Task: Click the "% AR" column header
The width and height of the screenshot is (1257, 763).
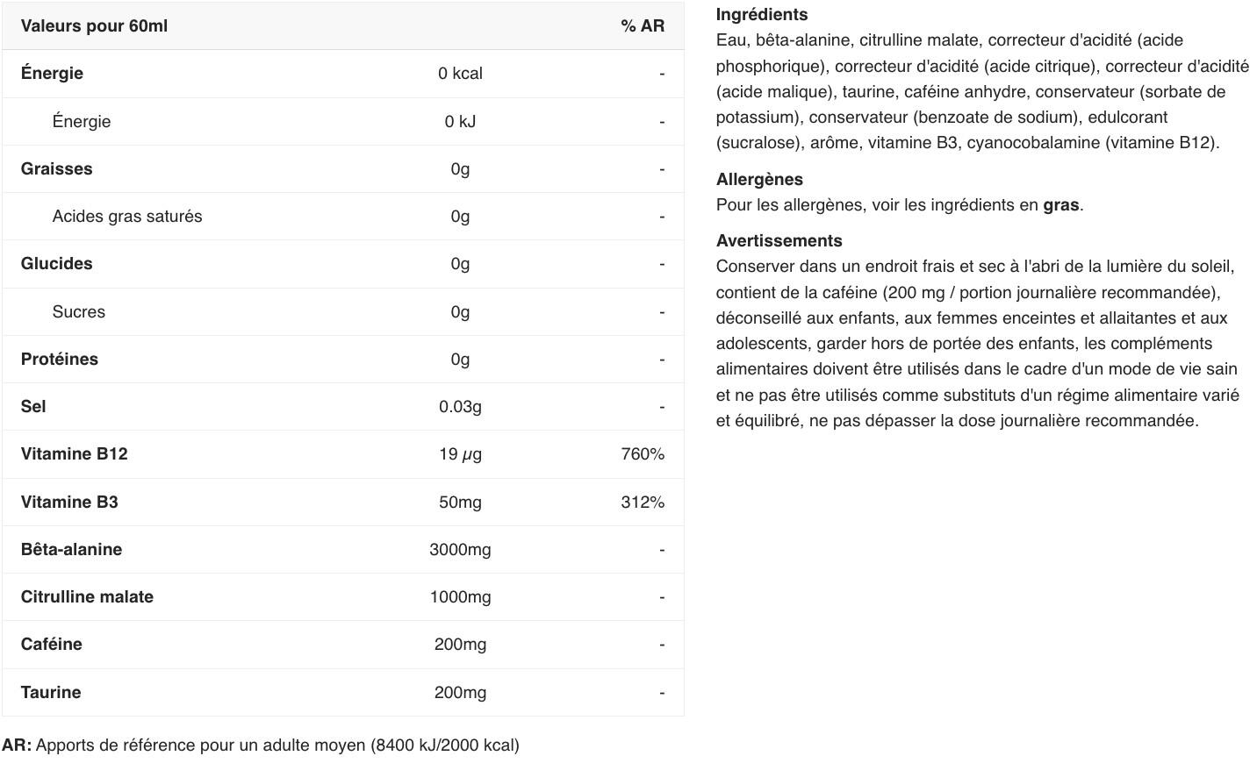Action: [642, 26]
